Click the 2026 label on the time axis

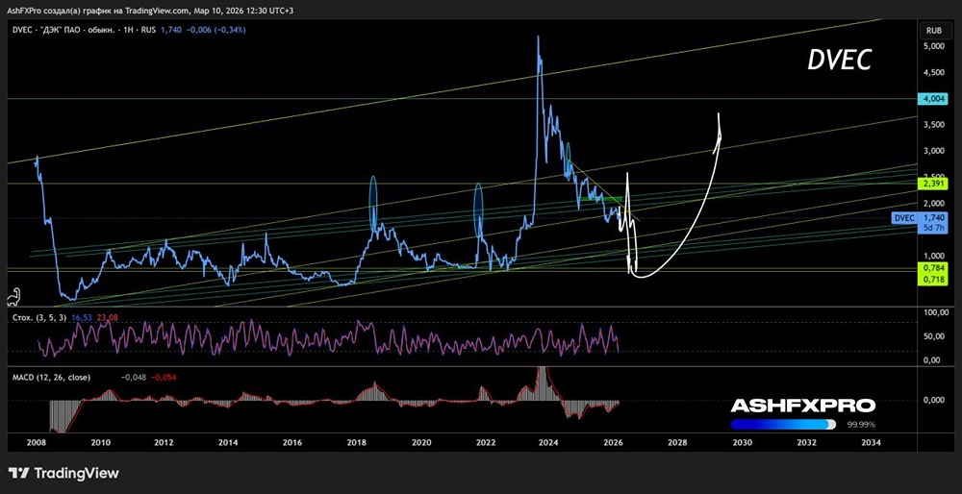tap(614, 442)
